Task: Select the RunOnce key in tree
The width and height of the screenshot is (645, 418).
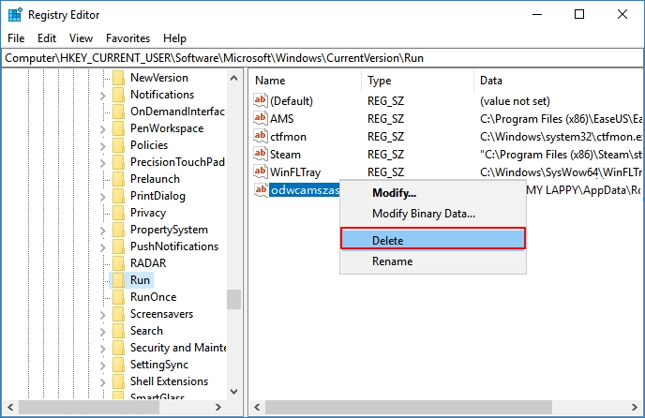Action: 153,297
